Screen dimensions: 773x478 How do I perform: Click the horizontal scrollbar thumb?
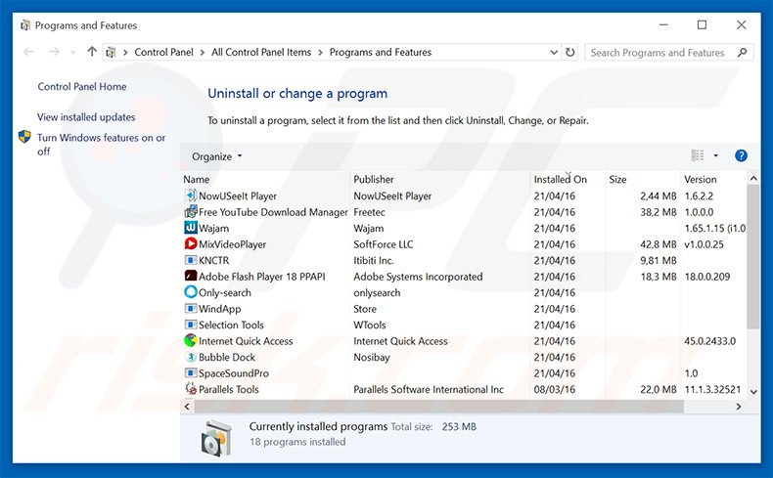click(x=438, y=406)
